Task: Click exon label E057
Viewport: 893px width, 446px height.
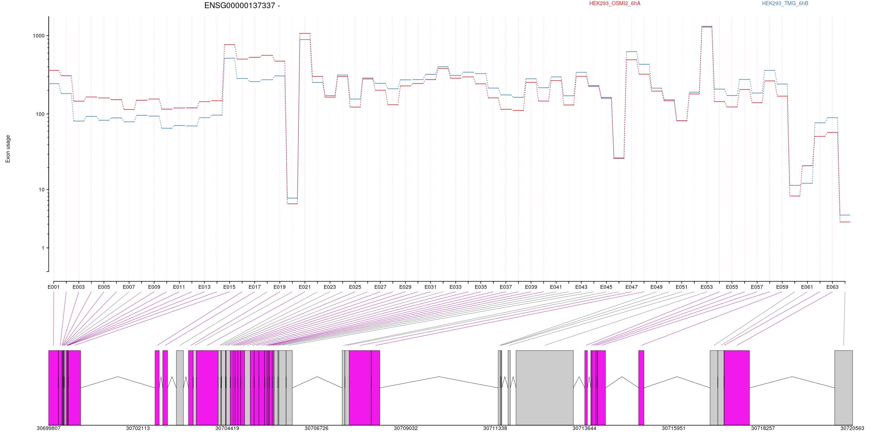Action: pyautogui.click(x=757, y=287)
